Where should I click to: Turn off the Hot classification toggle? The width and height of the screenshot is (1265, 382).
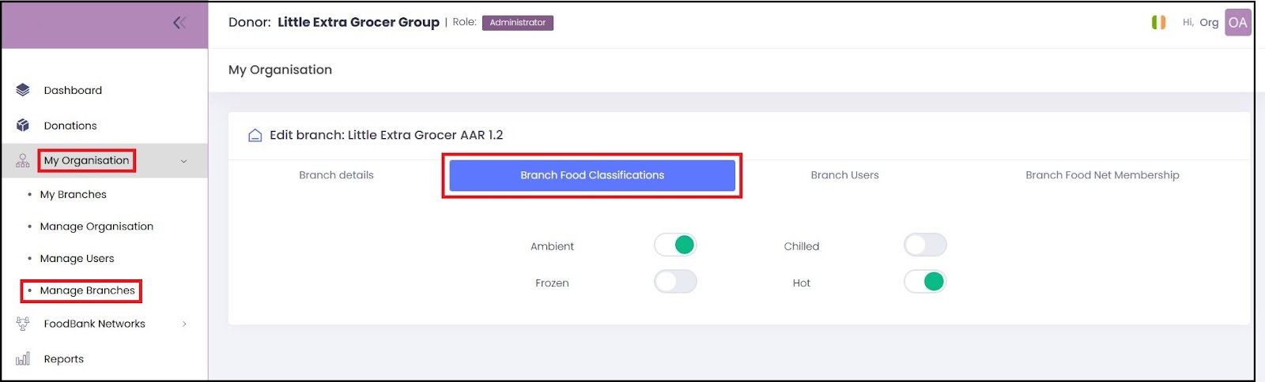pyautogui.click(x=925, y=282)
